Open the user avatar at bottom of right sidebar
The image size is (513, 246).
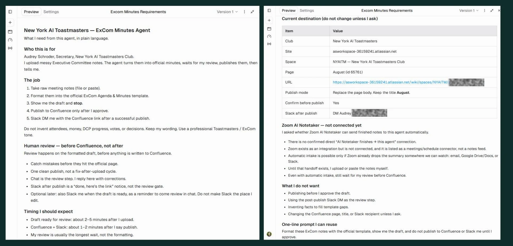[x=269, y=234]
